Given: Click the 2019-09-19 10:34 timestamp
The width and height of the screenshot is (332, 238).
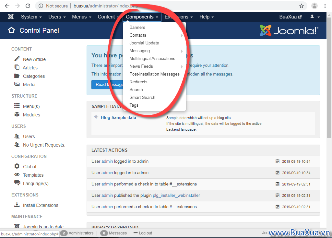Looking at the screenshot, I should point(296,173).
